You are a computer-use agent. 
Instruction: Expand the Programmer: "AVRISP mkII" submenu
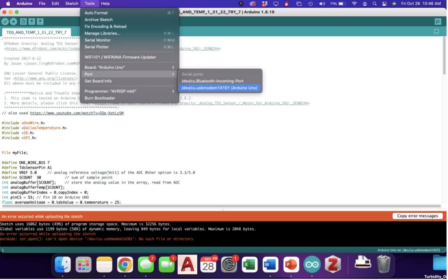(129, 91)
